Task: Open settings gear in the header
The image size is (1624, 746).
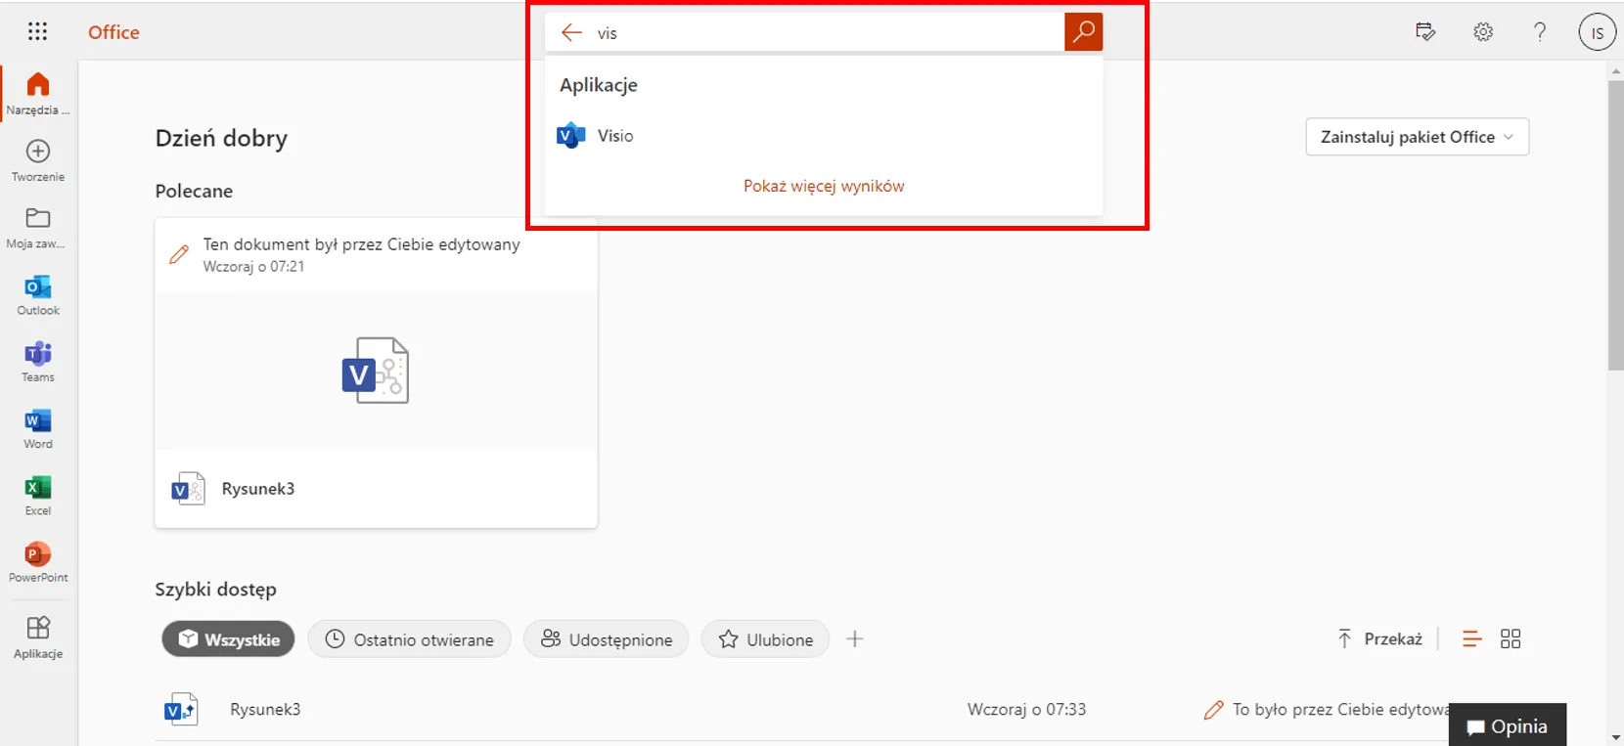Action: point(1483,32)
